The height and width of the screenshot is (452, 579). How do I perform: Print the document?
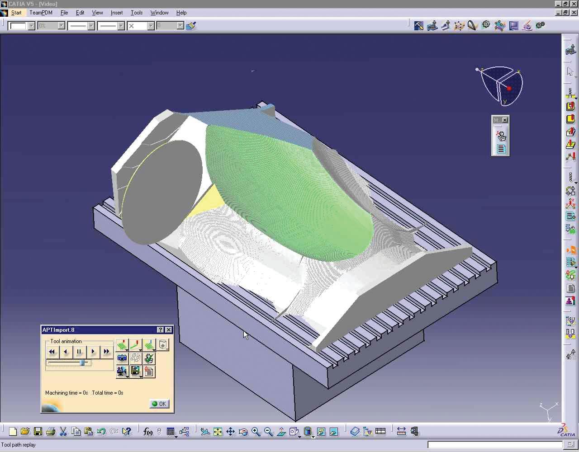[x=51, y=432]
